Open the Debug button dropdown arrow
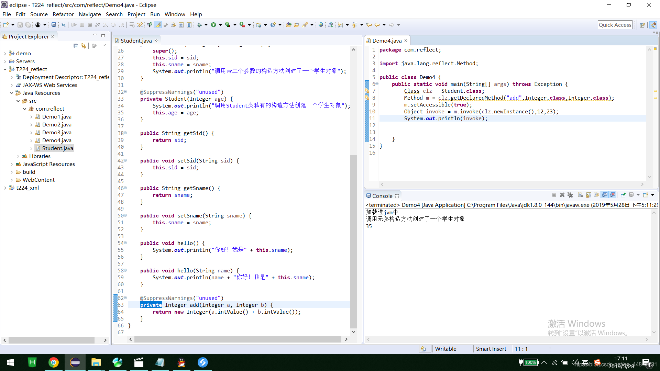 (206, 25)
